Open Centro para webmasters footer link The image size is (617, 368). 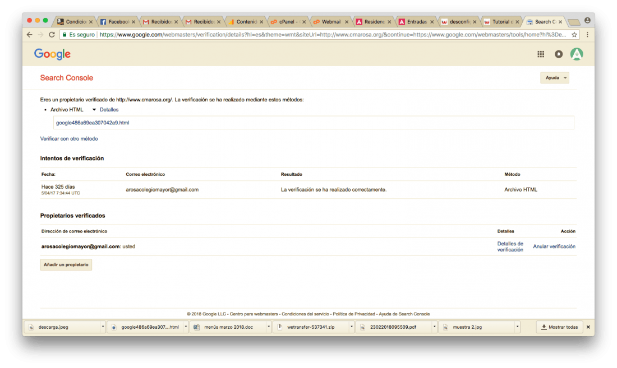[x=254, y=314]
